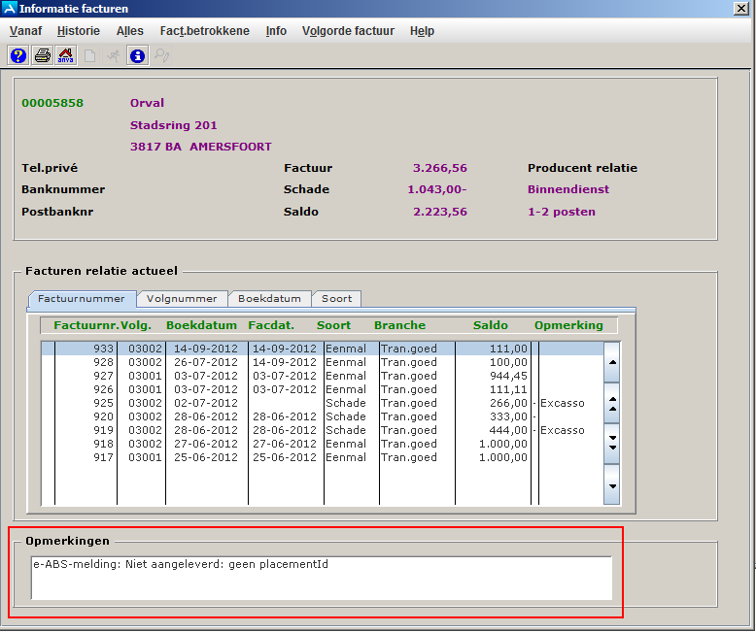Click the saldo value 333,00
Viewport: 756px width, 632px height.
point(508,416)
